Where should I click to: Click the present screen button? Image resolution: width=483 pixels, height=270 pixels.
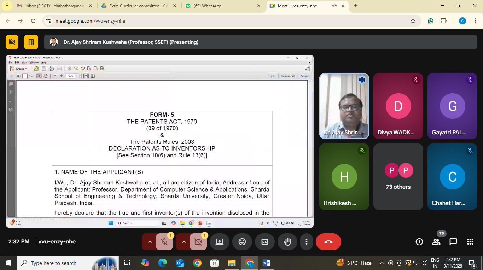[219, 242]
